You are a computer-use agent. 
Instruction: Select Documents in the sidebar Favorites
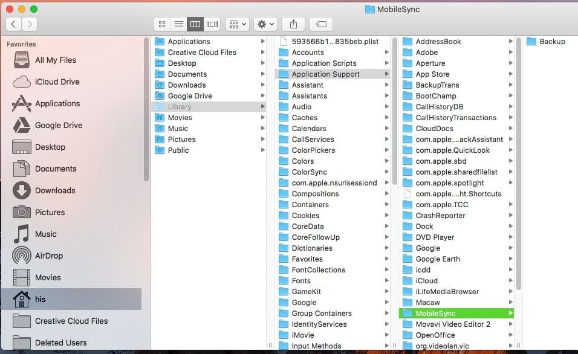tap(73, 169)
